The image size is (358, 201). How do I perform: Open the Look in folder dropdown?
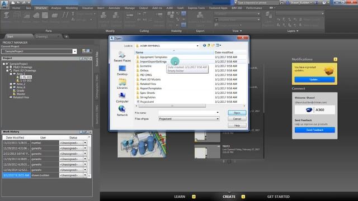pyautogui.click(x=197, y=46)
